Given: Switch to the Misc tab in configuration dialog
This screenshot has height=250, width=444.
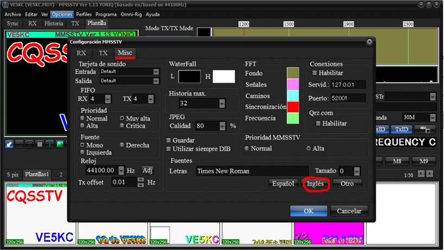Looking at the screenshot, I should click(125, 53).
